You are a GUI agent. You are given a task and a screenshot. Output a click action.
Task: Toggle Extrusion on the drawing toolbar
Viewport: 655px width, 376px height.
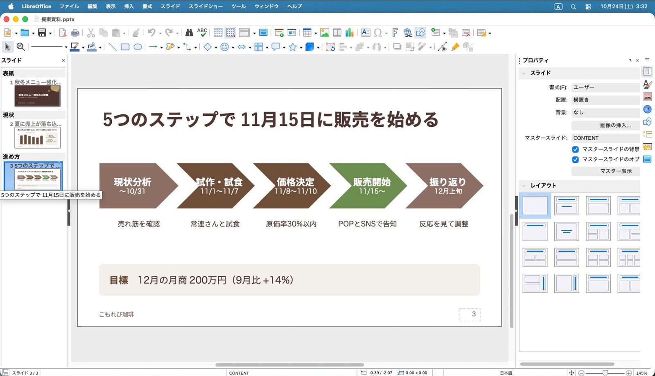(467, 47)
